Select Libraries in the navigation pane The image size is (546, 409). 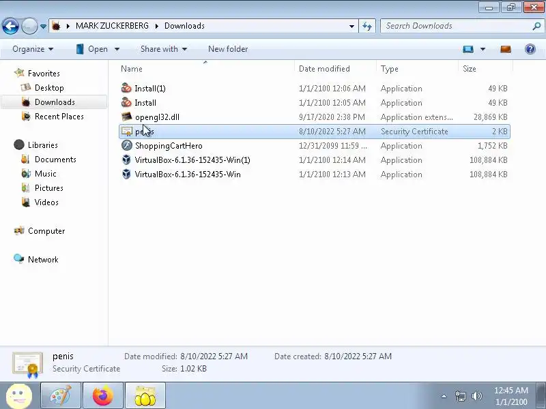(x=35, y=145)
